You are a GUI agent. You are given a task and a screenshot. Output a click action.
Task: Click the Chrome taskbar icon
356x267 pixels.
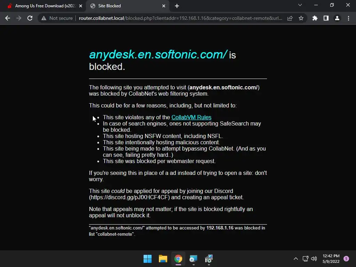click(178, 259)
